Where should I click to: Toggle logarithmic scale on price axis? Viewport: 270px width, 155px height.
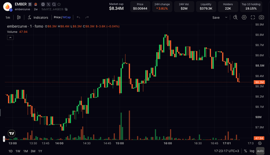coord(252,151)
